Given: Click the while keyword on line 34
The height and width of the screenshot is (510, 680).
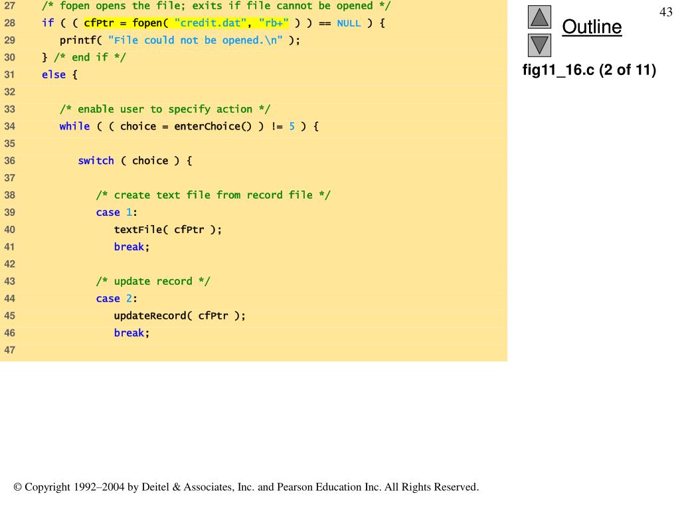Looking at the screenshot, I should pos(74,126).
